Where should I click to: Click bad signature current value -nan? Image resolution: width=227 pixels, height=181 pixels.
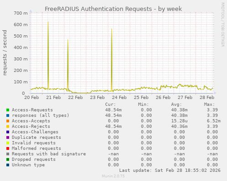(x=113, y=154)
